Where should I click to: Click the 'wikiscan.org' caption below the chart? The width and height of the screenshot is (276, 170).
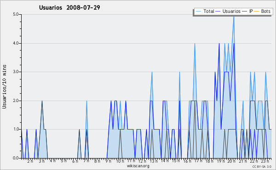click(x=138, y=166)
